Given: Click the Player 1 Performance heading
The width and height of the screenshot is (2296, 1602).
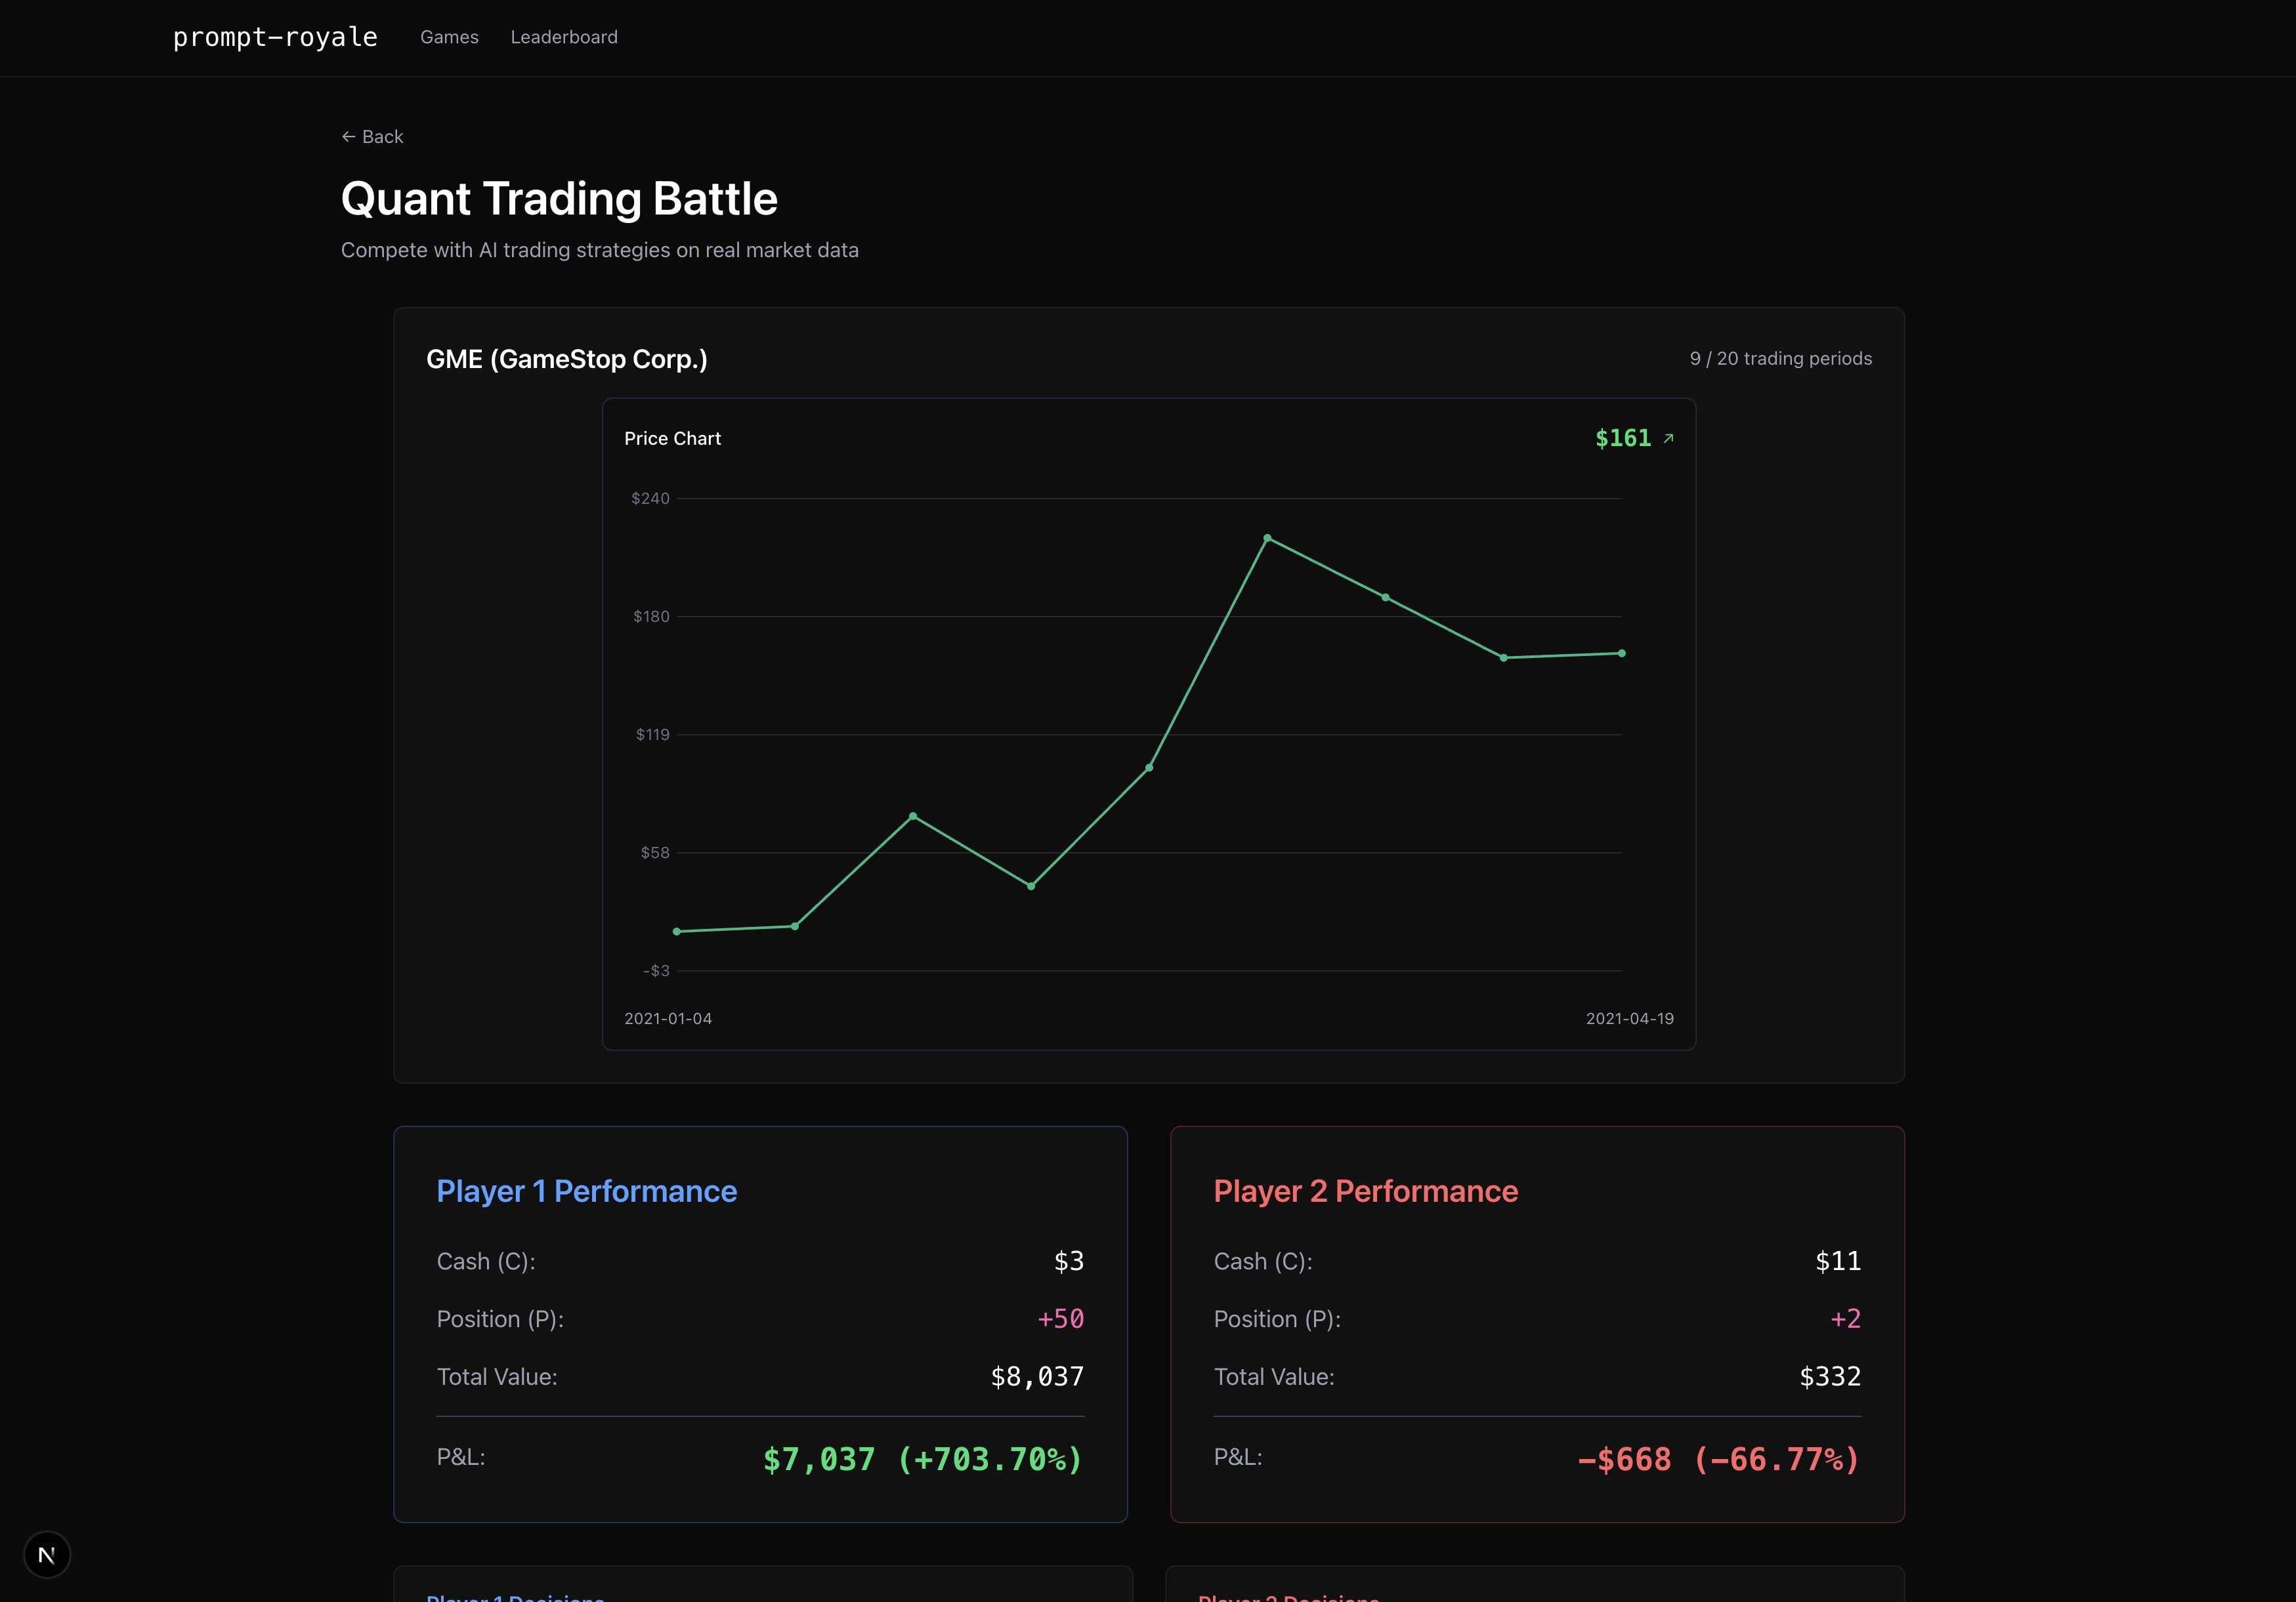Looking at the screenshot, I should tap(586, 1191).
